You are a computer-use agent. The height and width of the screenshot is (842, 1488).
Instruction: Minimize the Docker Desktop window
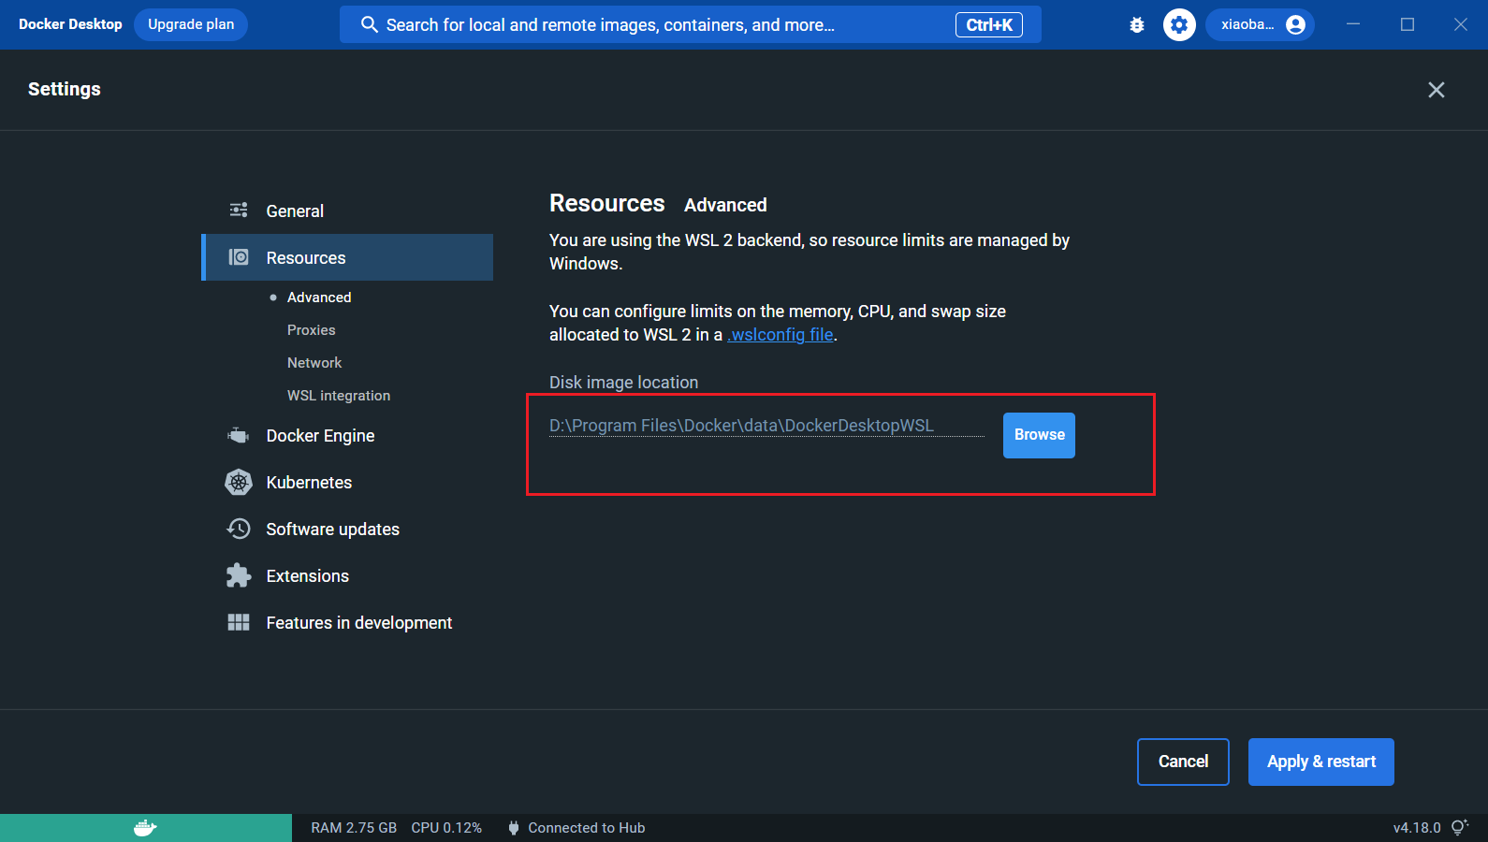coord(1353,24)
